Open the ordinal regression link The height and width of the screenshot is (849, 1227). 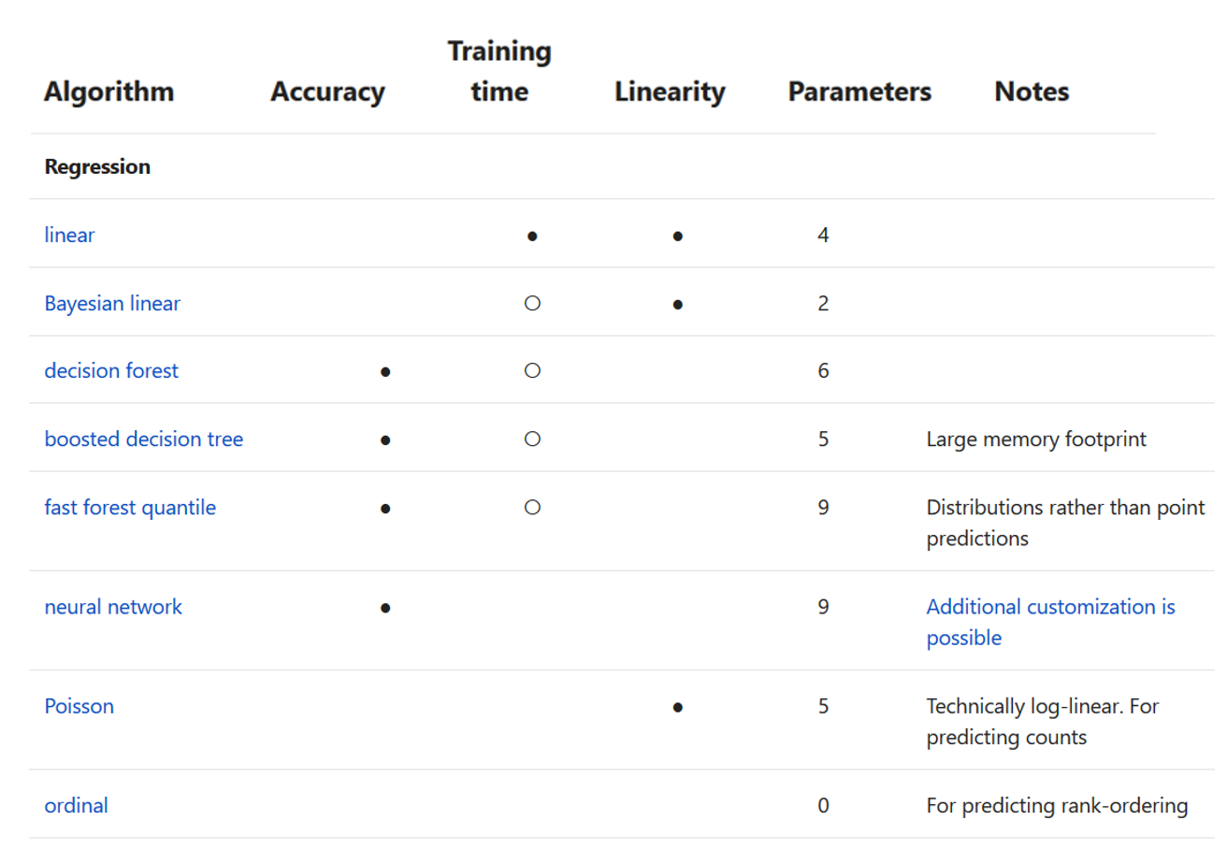tap(77, 805)
